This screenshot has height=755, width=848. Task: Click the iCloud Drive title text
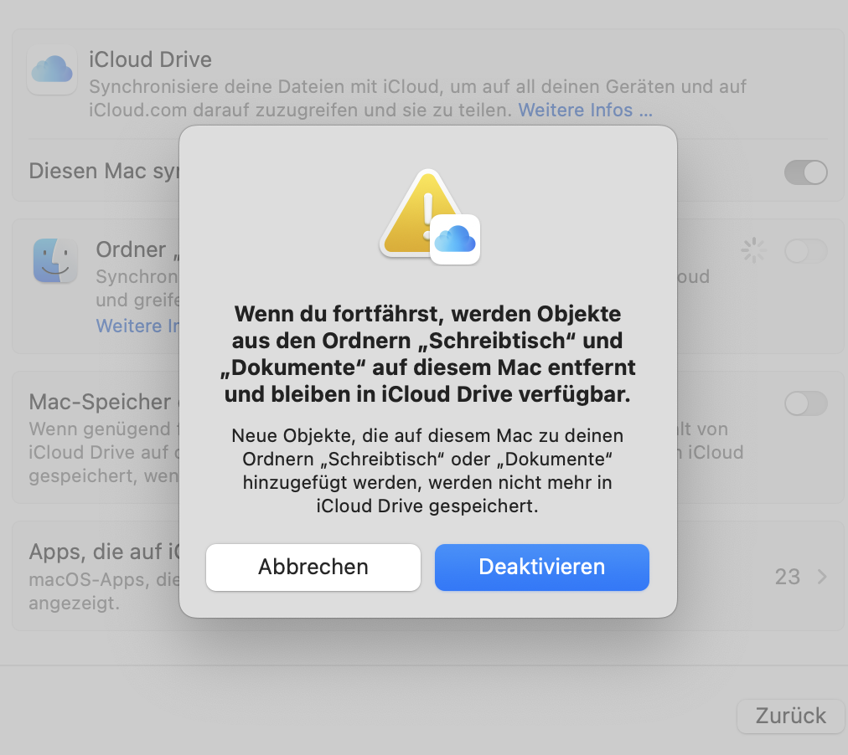click(x=150, y=59)
